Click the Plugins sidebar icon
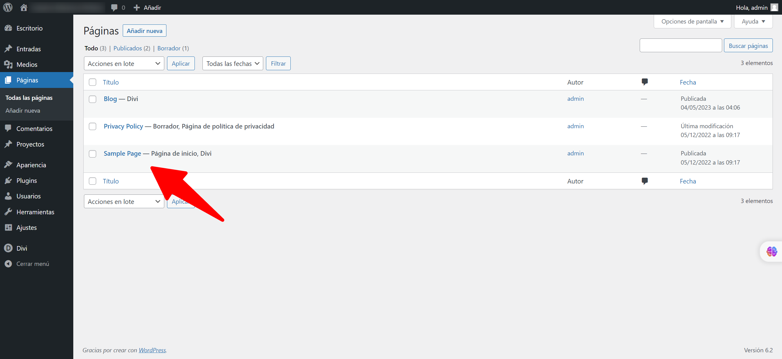Image resolution: width=782 pixels, height=359 pixels. [x=8, y=180]
